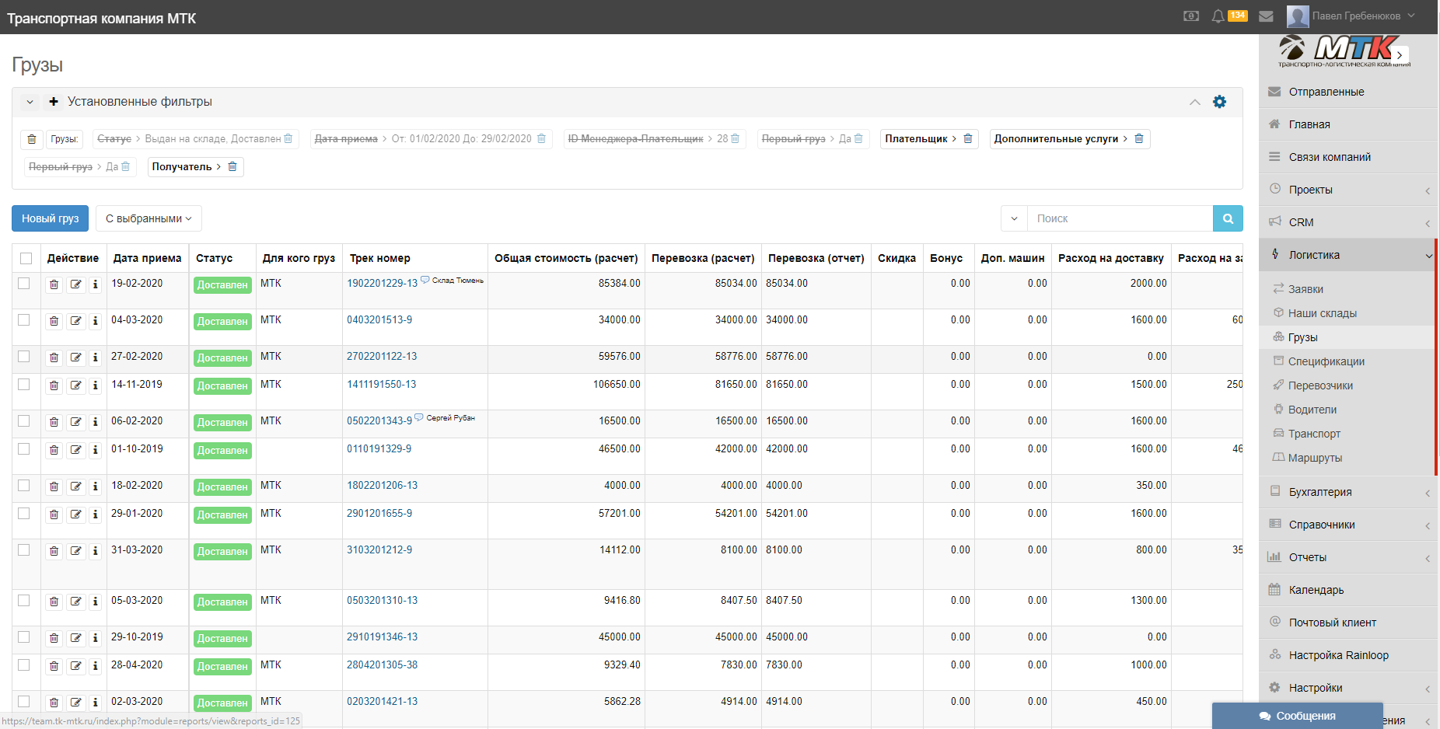Image resolution: width=1440 pixels, height=729 pixels.
Task: Open Заявки under Логистика
Action: (1305, 289)
